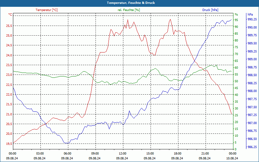
Task: Click the 23,5 temperature axis value
Action: (9, 65)
